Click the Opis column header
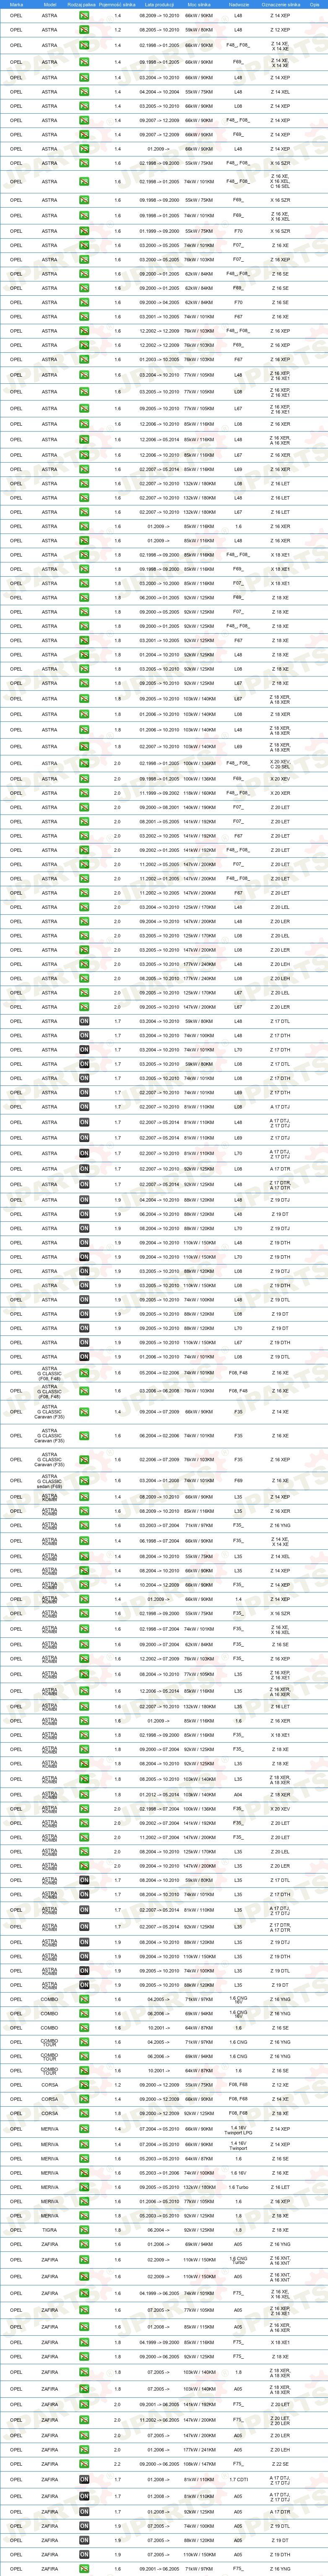This screenshot has height=2576, width=328. click(x=315, y=4)
